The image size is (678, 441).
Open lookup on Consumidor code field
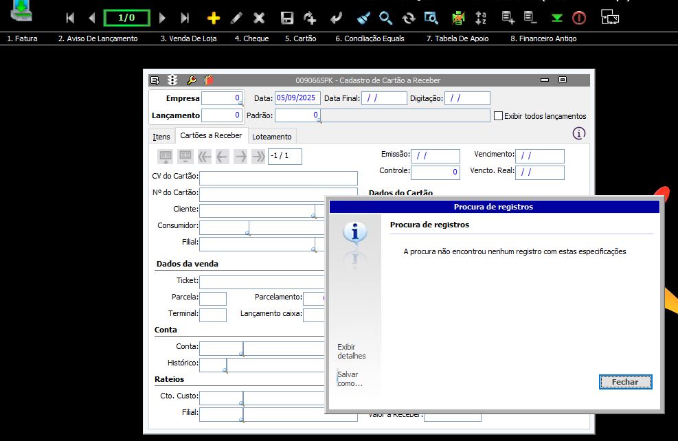pyautogui.click(x=247, y=233)
